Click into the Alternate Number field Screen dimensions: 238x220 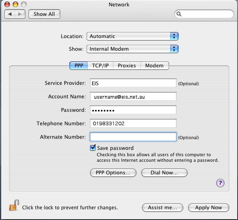(x=133, y=137)
